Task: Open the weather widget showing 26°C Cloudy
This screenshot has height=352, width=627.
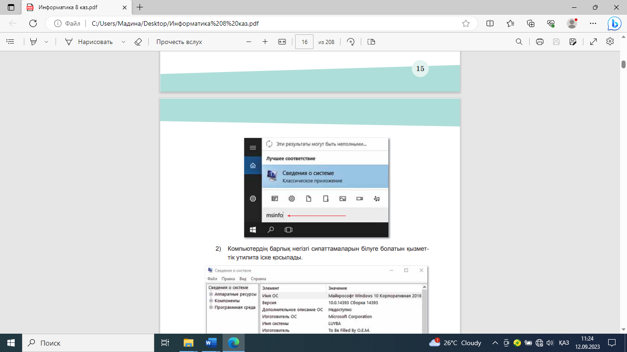Action: pos(455,343)
